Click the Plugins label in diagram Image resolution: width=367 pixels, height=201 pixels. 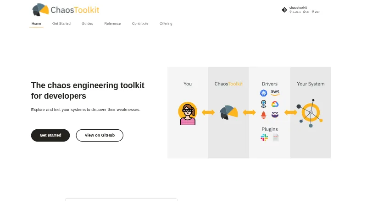coord(270,129)
